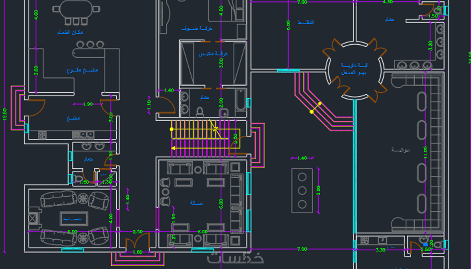Select the 4.60 dimension text
Screen dimensions: 471x269
pyautogui.click(x=36, y=15)
